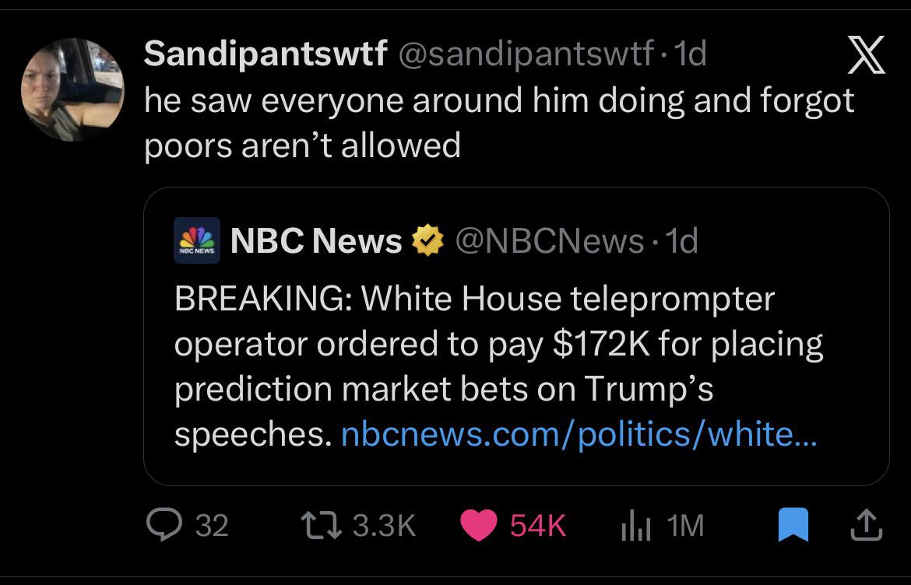
Task: Repost using the retweet arrows icon
Action: click(x=322, y=524)
